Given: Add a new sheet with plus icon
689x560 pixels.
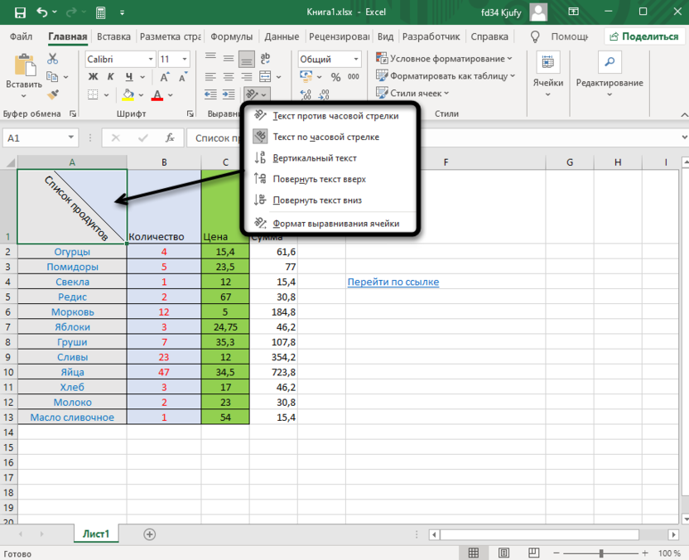Looking at the screenshot, I should click(150, 534).
